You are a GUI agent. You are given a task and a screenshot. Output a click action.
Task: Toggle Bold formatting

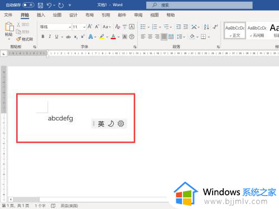click(x=43, y=37)
